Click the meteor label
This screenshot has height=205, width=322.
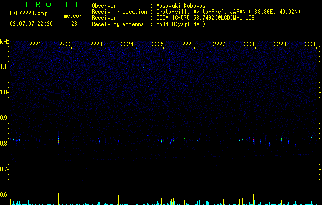click(x=73, y=16)
